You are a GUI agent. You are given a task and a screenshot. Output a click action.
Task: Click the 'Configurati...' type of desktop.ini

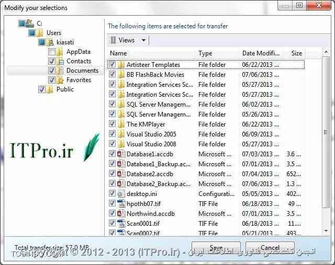point(216,194)
